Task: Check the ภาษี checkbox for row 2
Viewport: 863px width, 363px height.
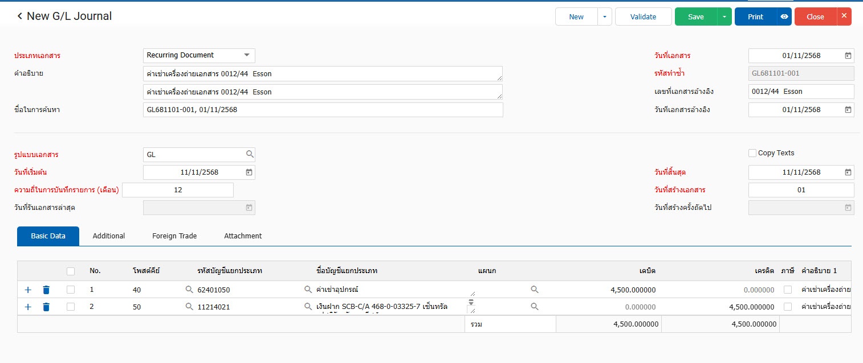Action: pos(787,307)
